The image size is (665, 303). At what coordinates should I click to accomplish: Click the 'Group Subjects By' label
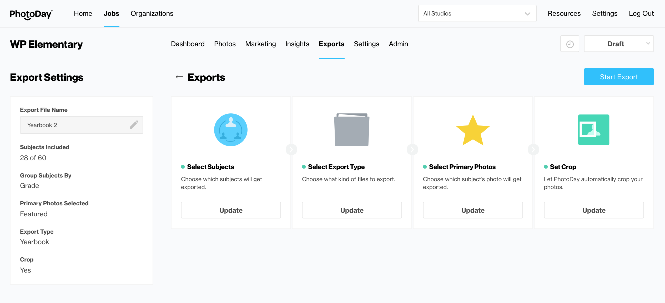[46, 175]
